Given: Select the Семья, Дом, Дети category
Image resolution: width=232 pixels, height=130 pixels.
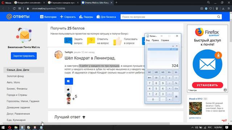Looking at the screenshot, I should coord(24,70).
